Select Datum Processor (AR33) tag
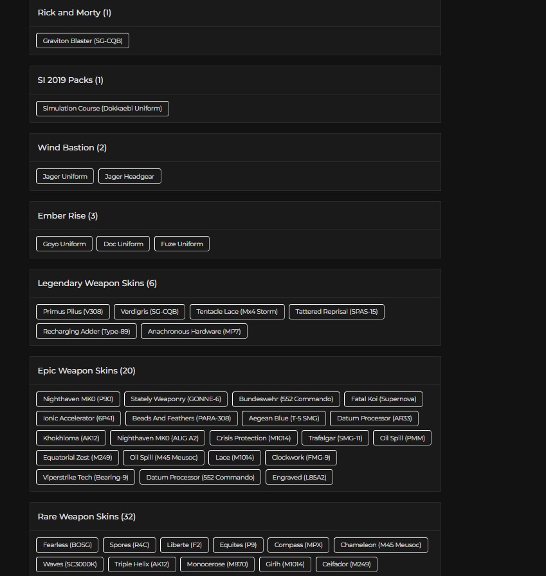The image size is (546, 576). click(x=374, y=419)
